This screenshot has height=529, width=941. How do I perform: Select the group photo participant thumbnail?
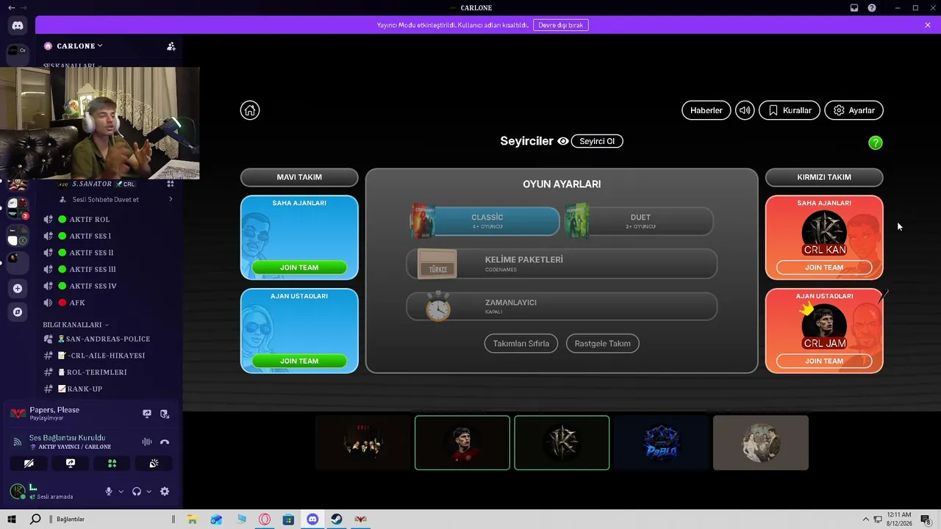(761, 442)
